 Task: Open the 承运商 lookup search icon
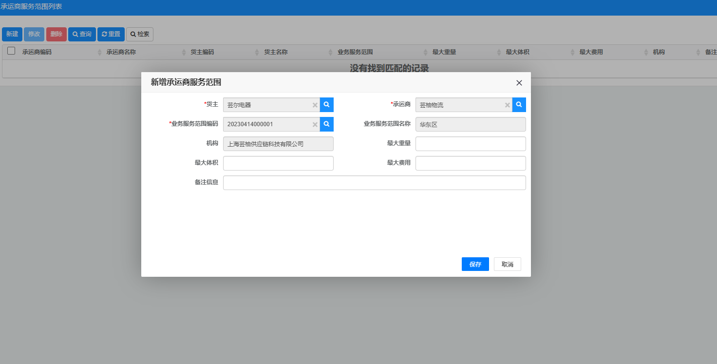point(519,105)
